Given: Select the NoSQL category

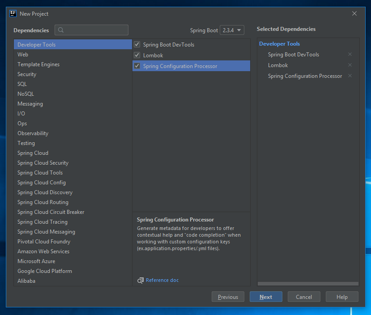Looking at the screenshot, I should [73, 94].
